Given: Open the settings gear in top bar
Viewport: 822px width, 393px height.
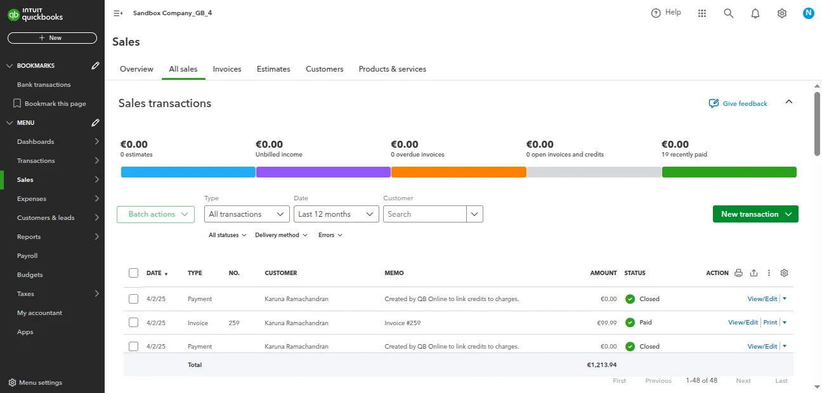Looking at the screenshot, I should coord(782,13).
